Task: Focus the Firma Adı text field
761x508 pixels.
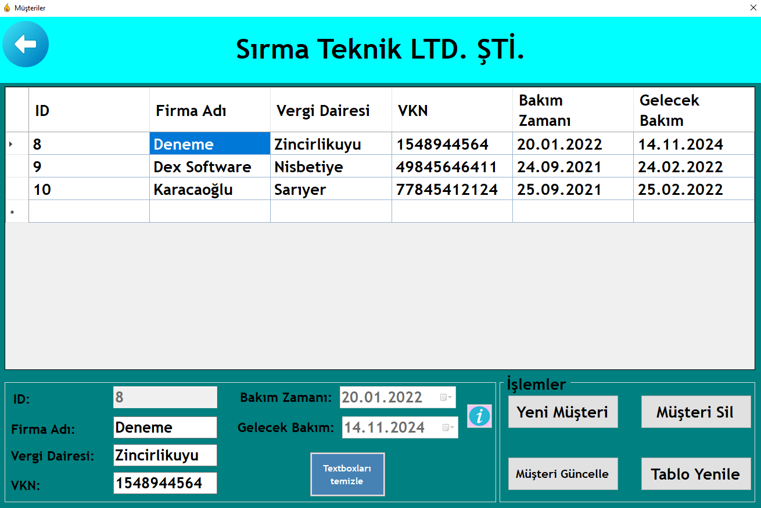Action: 165,427
